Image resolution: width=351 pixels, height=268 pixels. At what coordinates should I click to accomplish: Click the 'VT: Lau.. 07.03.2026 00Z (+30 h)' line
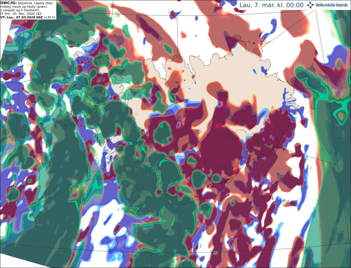click(28, 17)
